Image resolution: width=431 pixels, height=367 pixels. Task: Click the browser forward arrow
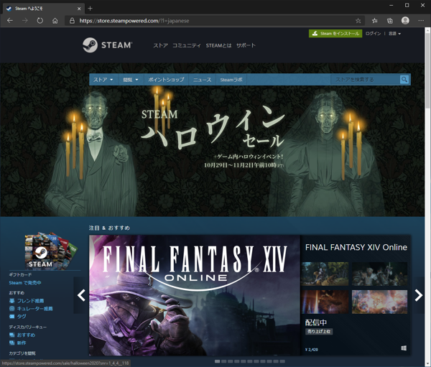(25, 21)
